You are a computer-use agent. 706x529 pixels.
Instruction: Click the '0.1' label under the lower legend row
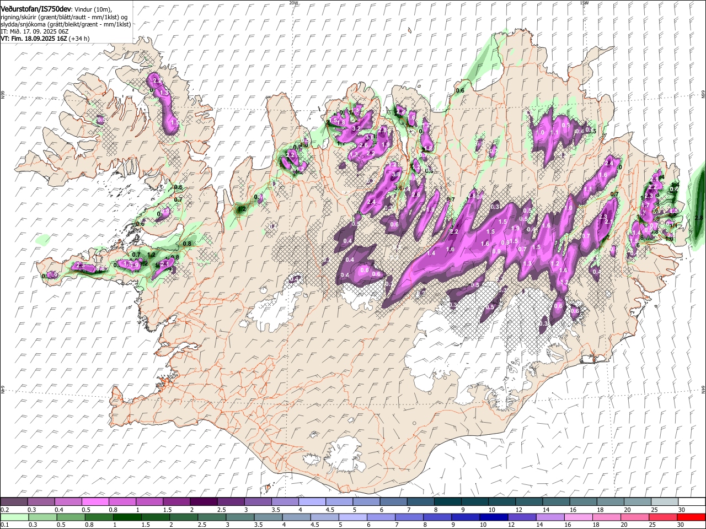point(4,525)
